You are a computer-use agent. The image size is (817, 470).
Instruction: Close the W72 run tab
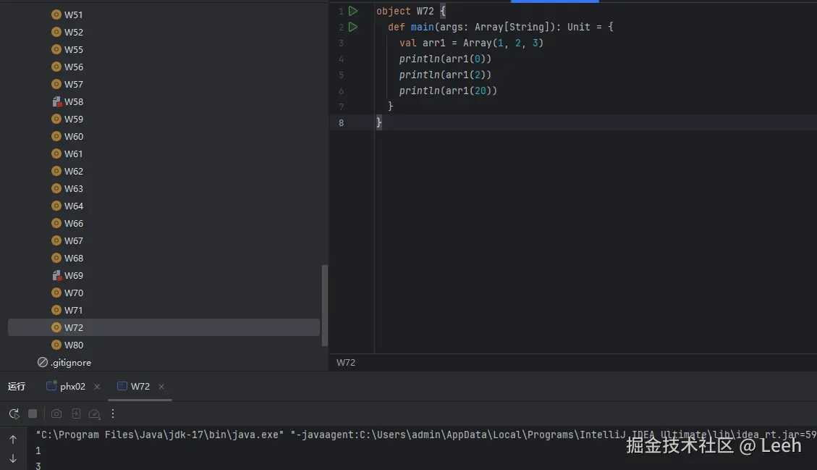click(161, 387)
